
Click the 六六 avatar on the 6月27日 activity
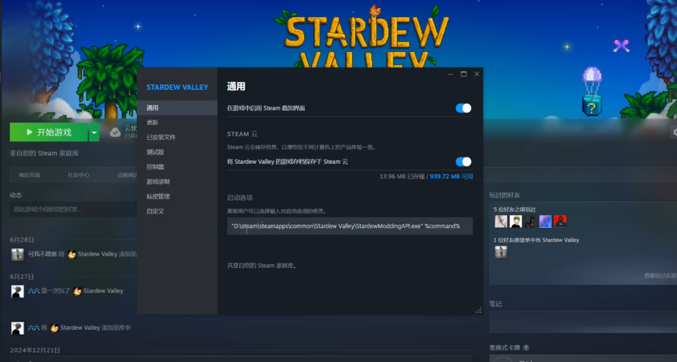[x=17, y=291]
